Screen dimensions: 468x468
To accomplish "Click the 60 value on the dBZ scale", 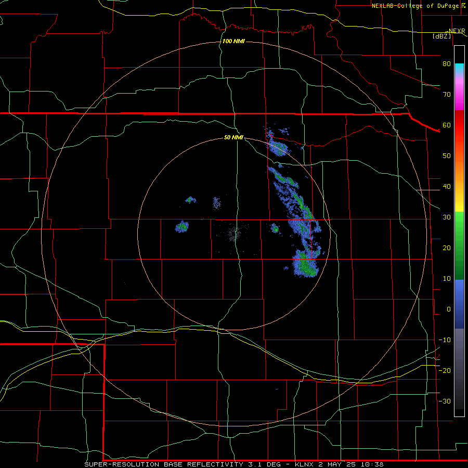I will coord(447,125).
